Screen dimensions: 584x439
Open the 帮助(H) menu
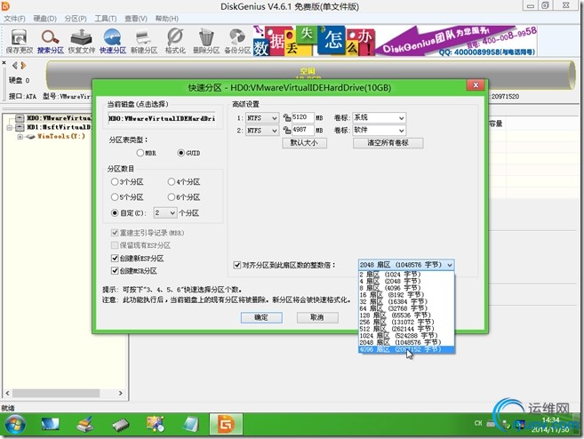point(166,19)
